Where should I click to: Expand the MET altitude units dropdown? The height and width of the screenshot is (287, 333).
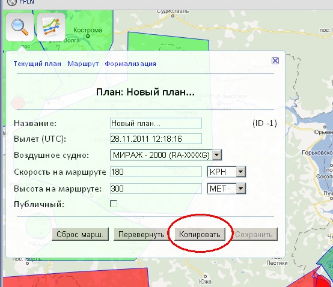[241, 189]
